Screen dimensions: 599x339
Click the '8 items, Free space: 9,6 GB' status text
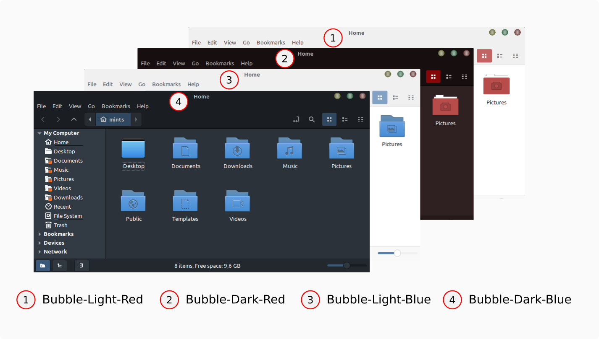[208, 266]
